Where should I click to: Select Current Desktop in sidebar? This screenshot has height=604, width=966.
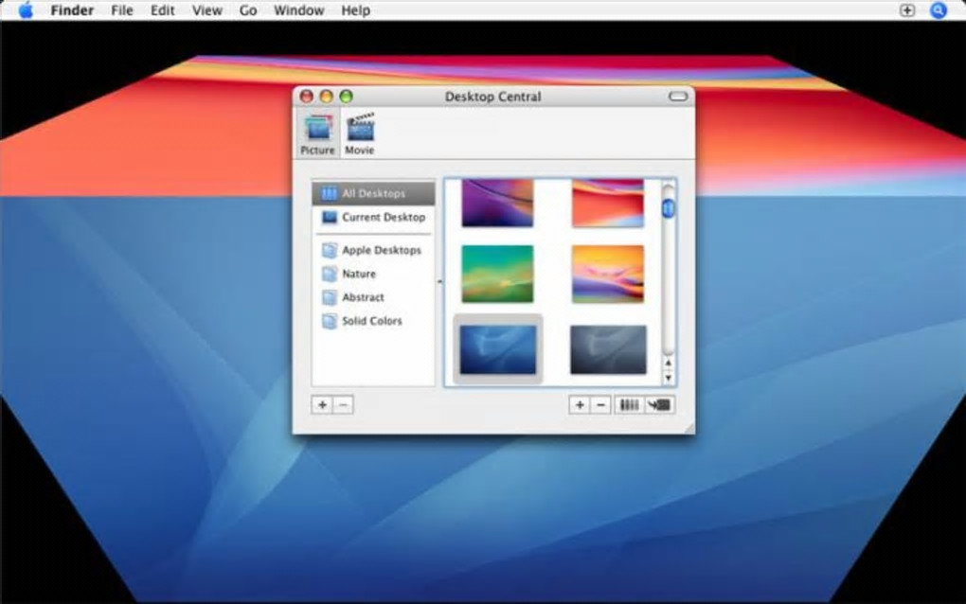[373, 218]
